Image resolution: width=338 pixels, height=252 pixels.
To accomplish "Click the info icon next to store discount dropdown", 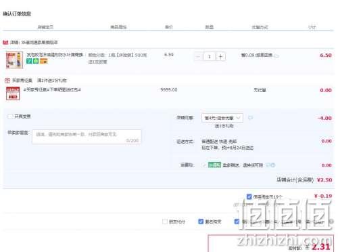I will pyautogui.click(x=250, y=118).
